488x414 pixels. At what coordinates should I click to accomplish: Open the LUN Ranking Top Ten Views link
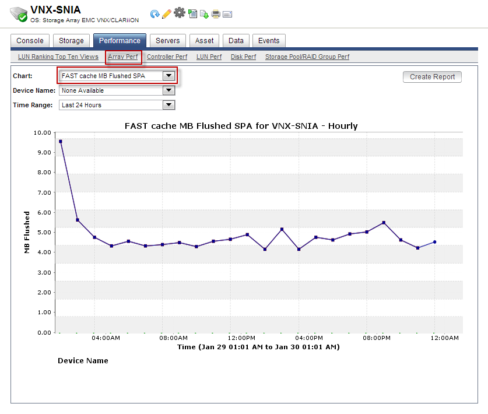tap(58, 57)
